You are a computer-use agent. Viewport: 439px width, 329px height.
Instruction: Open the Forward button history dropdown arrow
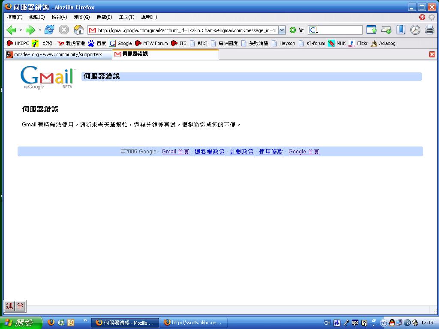click(x=40, y=30)
